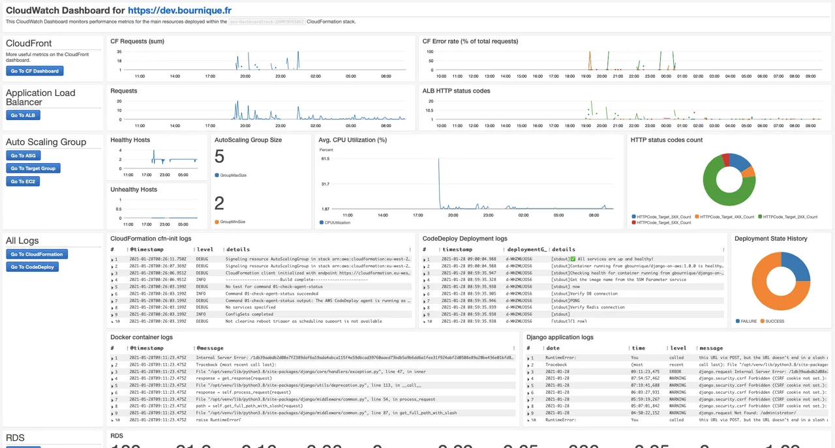835x448 pixels.
Task: Open the Go To ASG button
Action: tap(23, 156)
